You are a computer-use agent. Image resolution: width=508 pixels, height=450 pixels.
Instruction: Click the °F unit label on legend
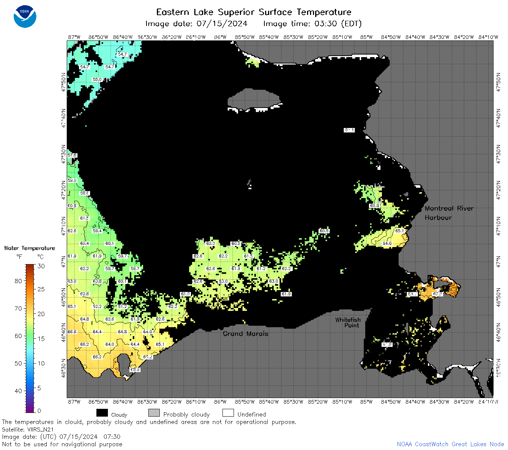[x=19, y=257]
